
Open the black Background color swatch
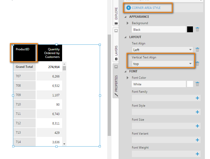(190, 29)
